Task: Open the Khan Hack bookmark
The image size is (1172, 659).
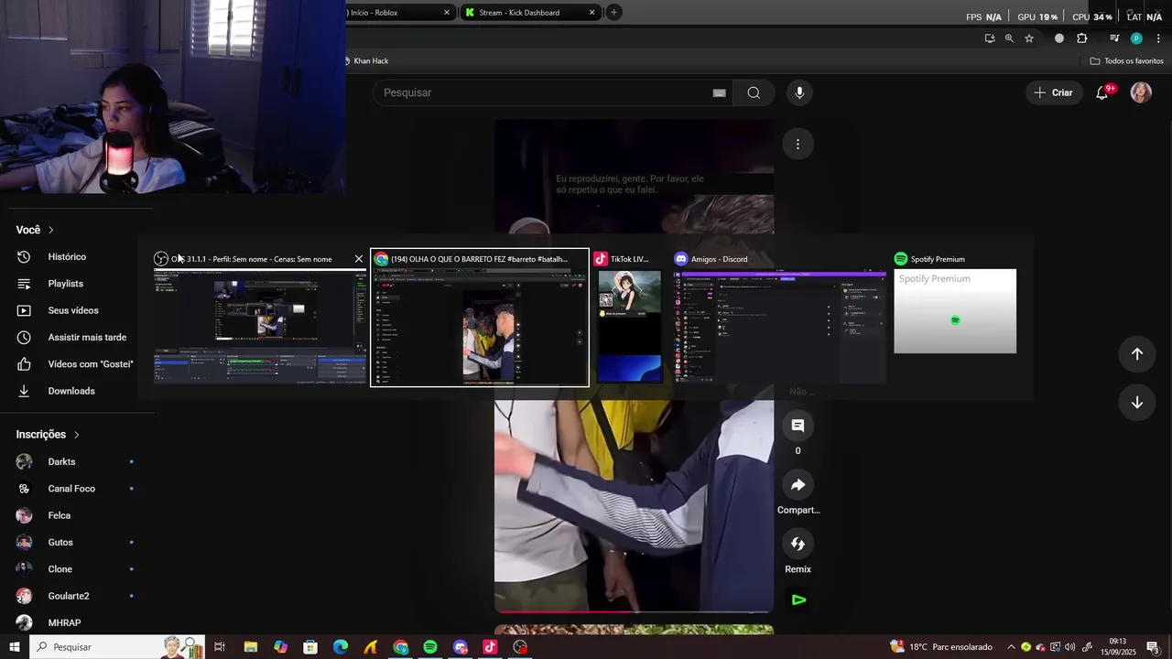Action: [366, 61]
